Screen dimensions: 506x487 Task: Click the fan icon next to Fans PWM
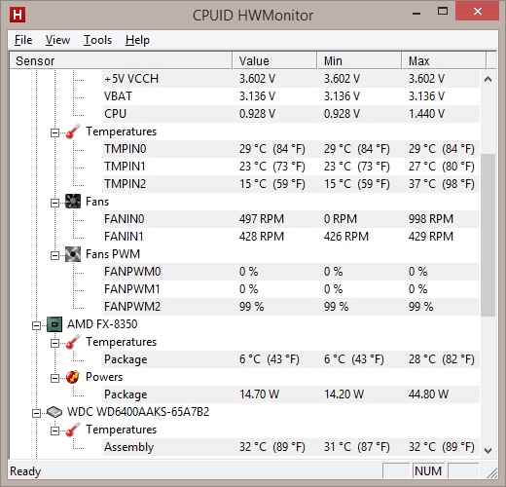(x=73, y=254)
